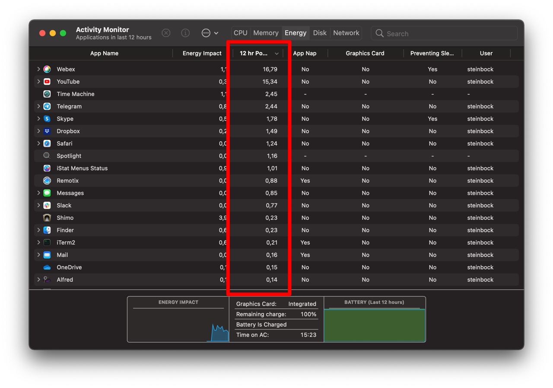This screenshot has width=553, height=388.
Task: Select the Energy tab
Action: 296,33
